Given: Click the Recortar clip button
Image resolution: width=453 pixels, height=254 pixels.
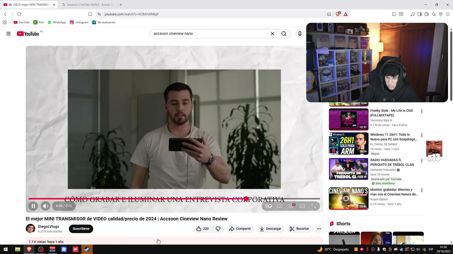Looking at the screenshot, I should 299,229.
